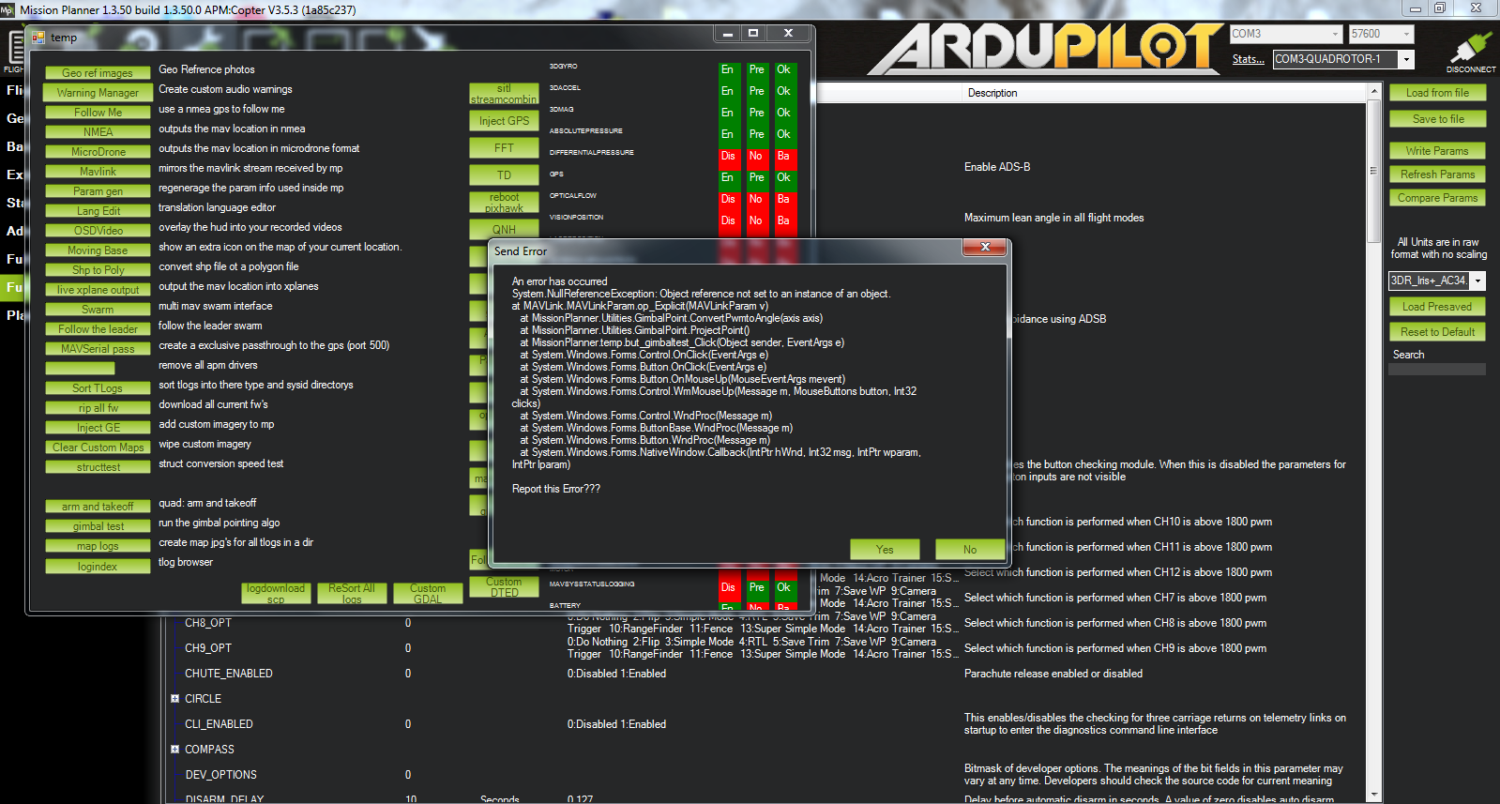1500x804 pixels.
Task: Click the temp window title icon
Action: [38, 38]
